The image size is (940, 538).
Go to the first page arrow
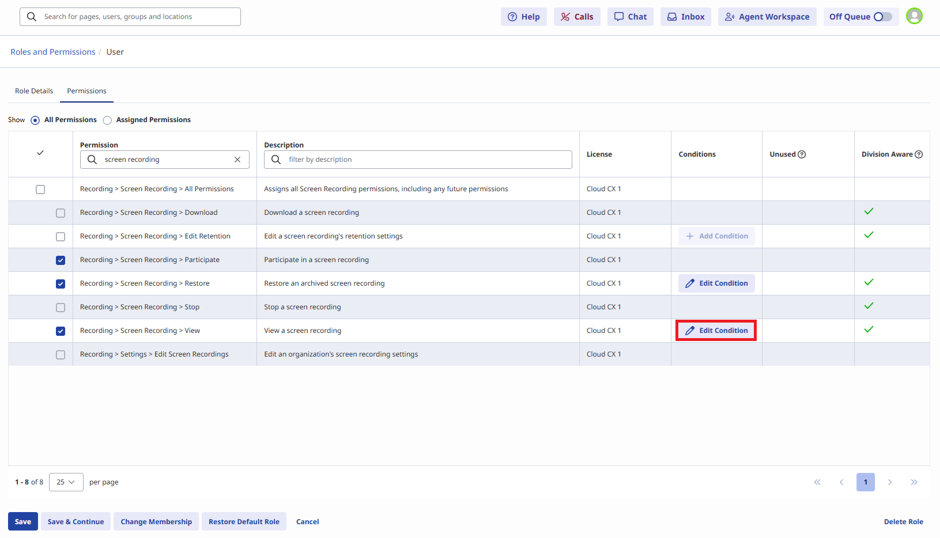tap(817, 482)
